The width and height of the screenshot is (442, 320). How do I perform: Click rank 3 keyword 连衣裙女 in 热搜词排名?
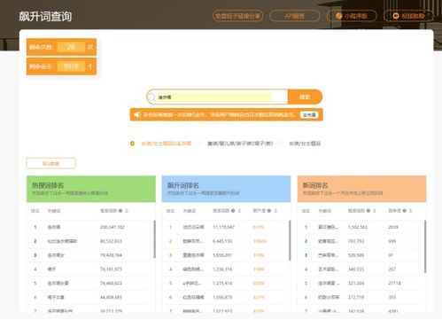(56, 255)
